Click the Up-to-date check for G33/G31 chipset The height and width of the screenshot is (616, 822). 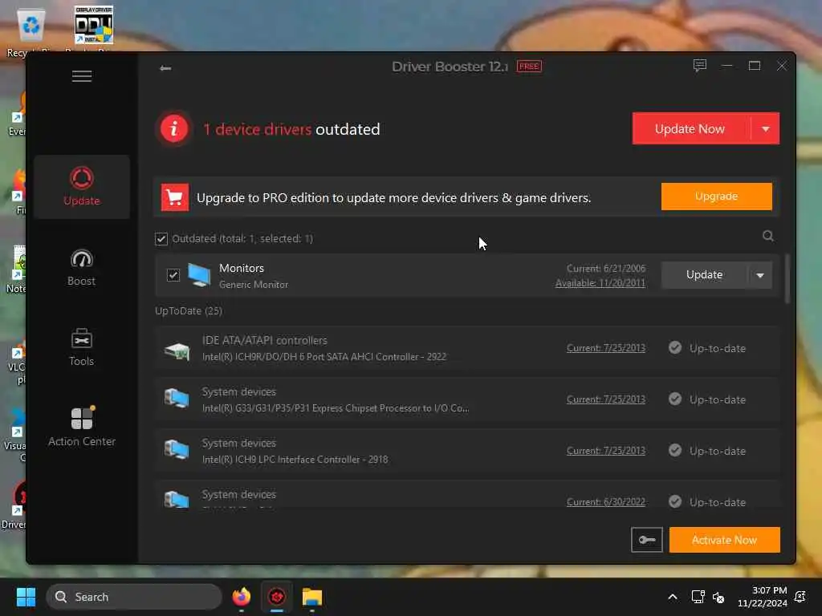pos(675,399)
